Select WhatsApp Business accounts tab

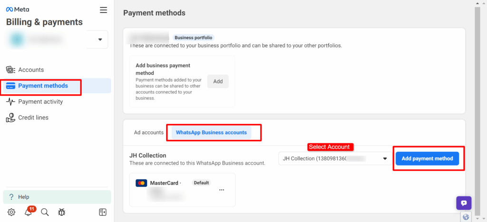click(211, 132)
